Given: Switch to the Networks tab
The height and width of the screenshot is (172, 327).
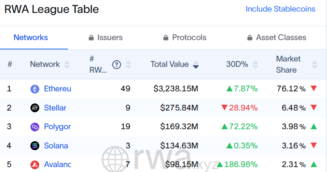Looking at the screenshot, I should (31, 37).
